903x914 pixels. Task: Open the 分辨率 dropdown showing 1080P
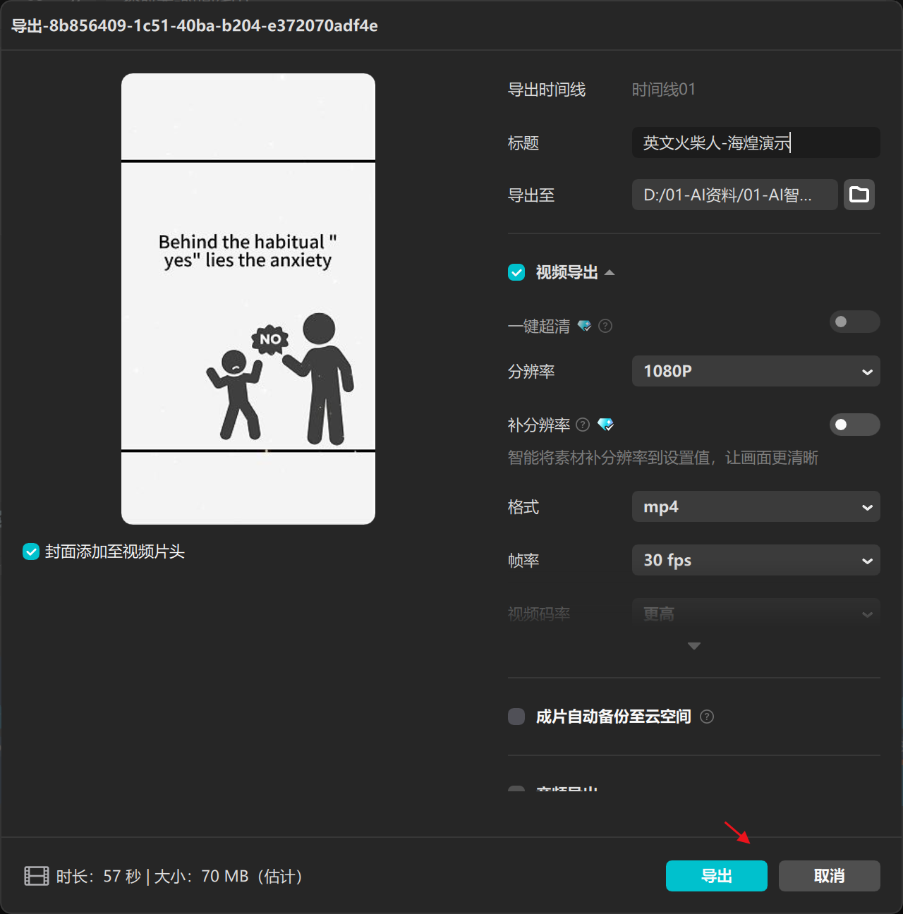tap(756, 371)
